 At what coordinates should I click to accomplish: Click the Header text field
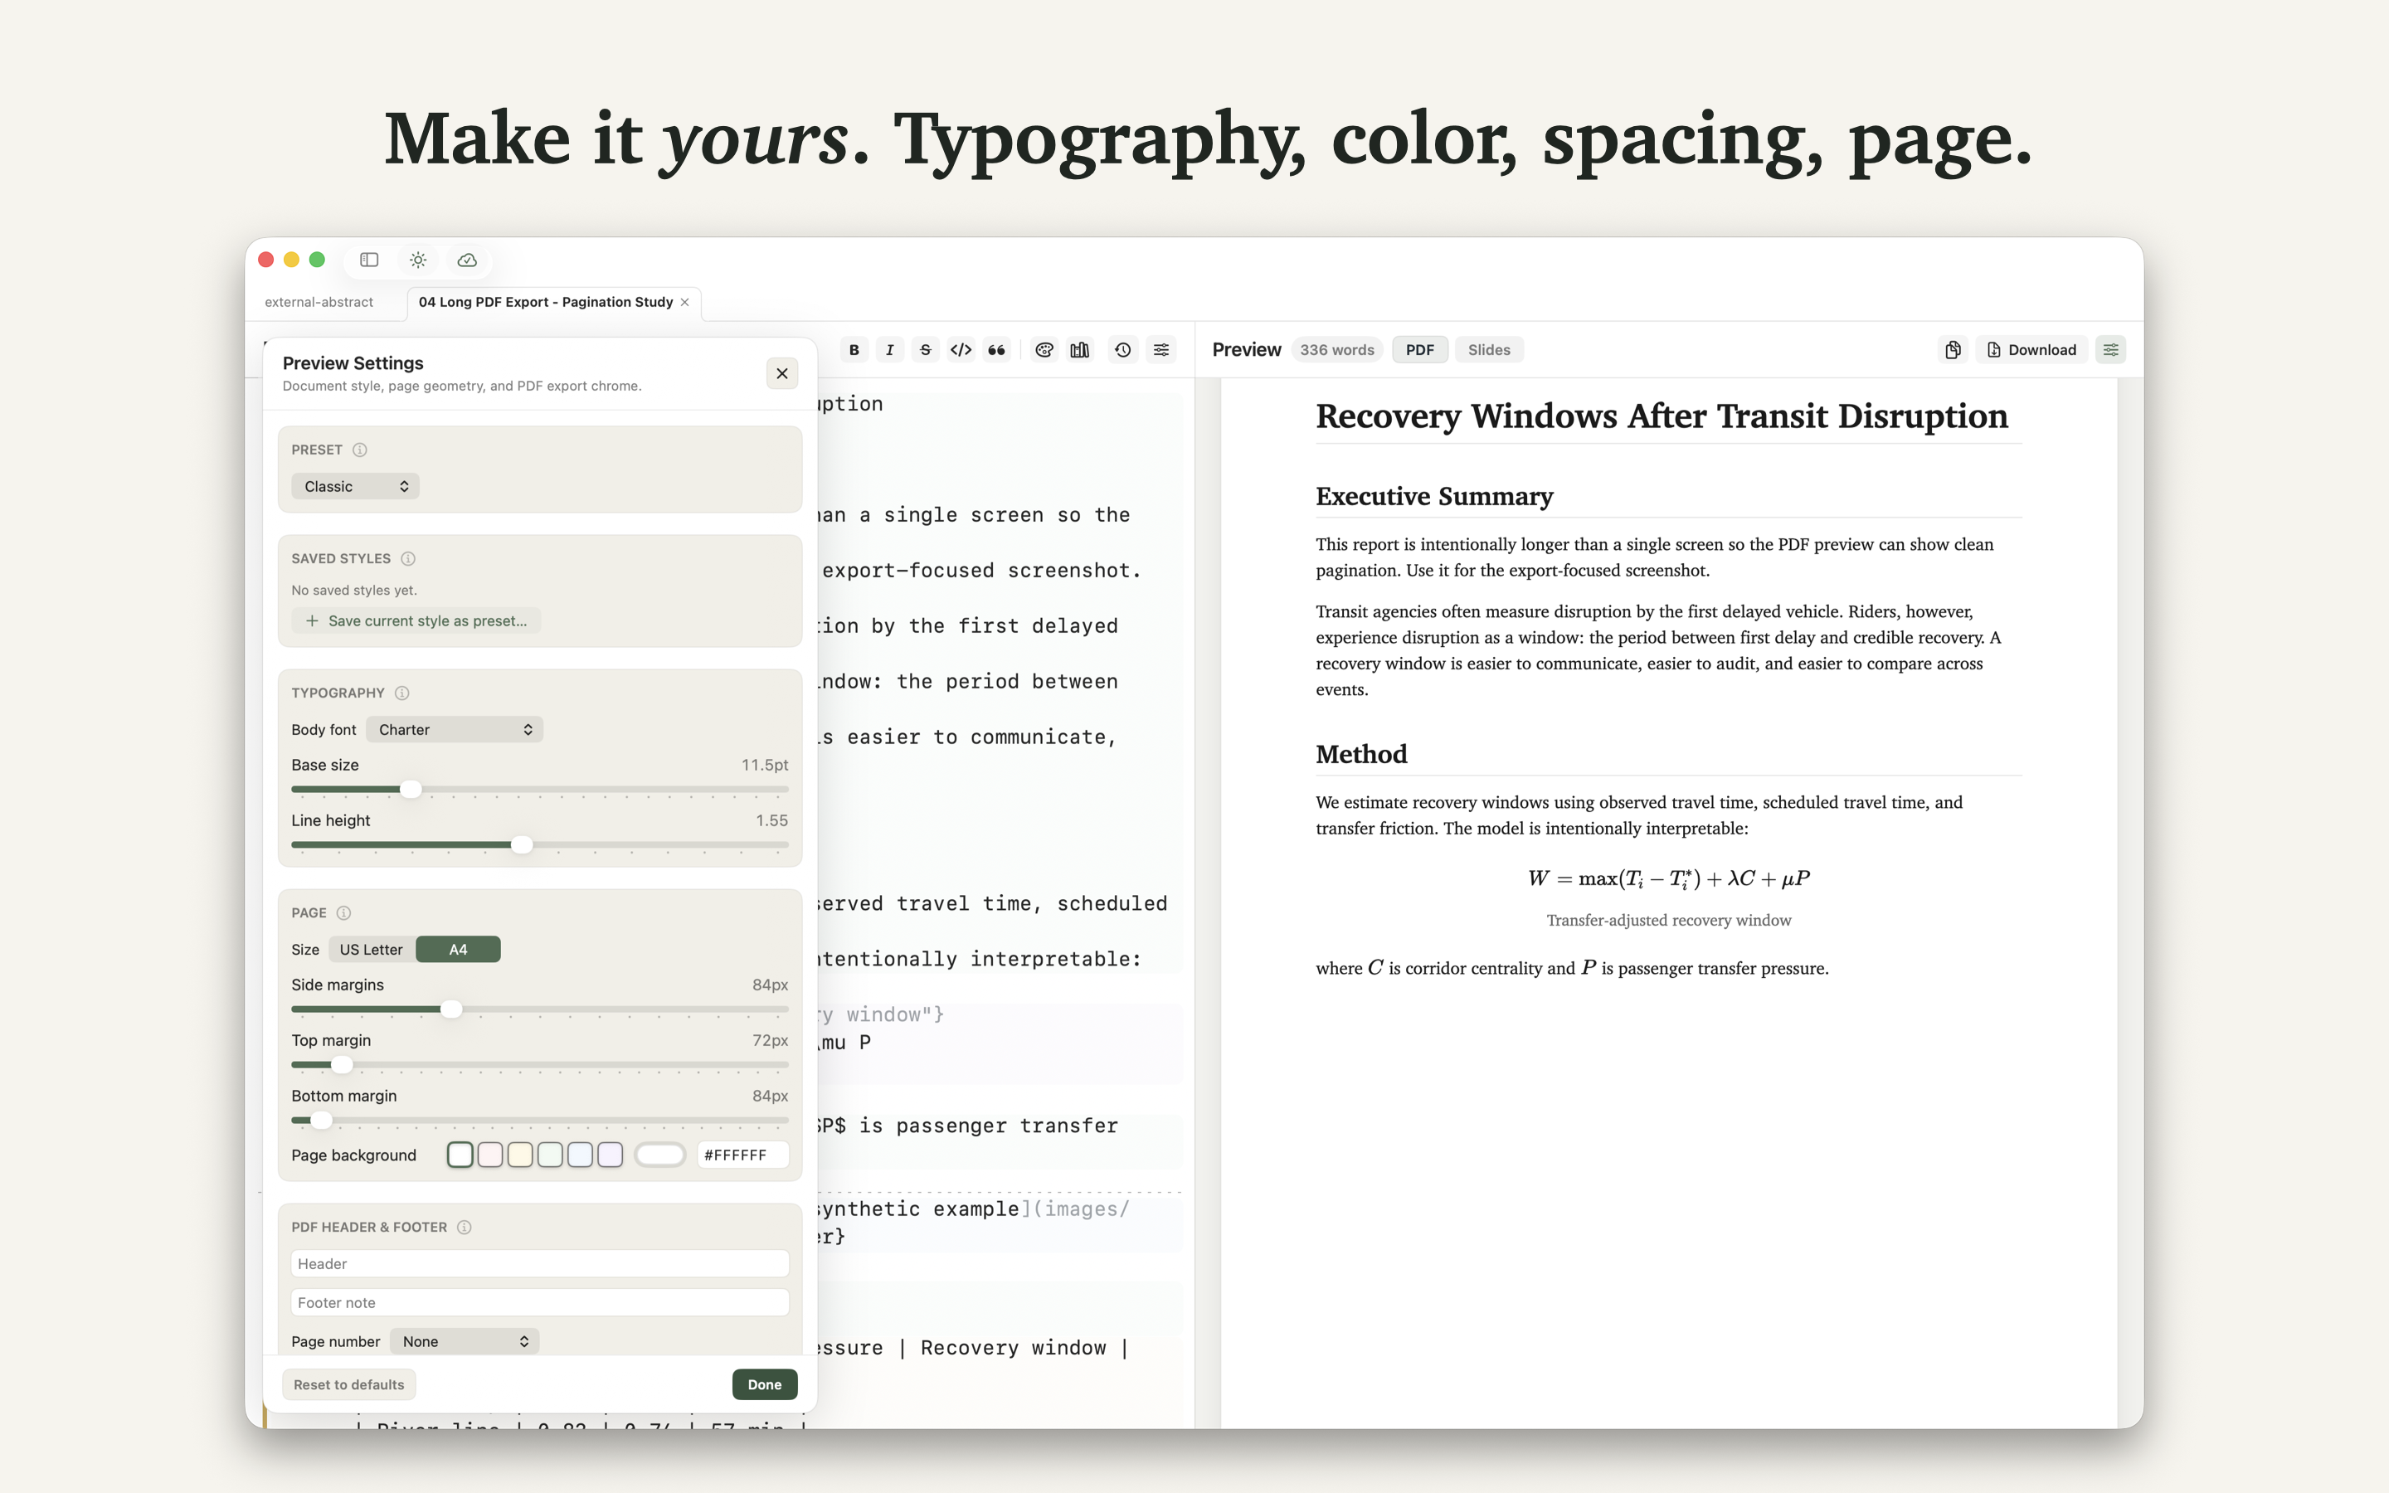coord(540,1263)
